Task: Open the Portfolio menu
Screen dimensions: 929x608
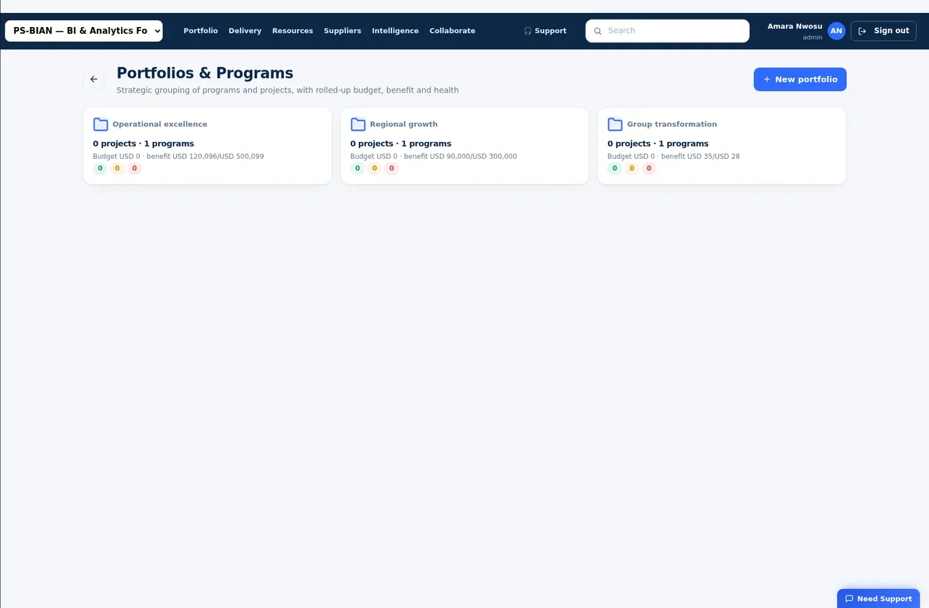Action: 201,31
